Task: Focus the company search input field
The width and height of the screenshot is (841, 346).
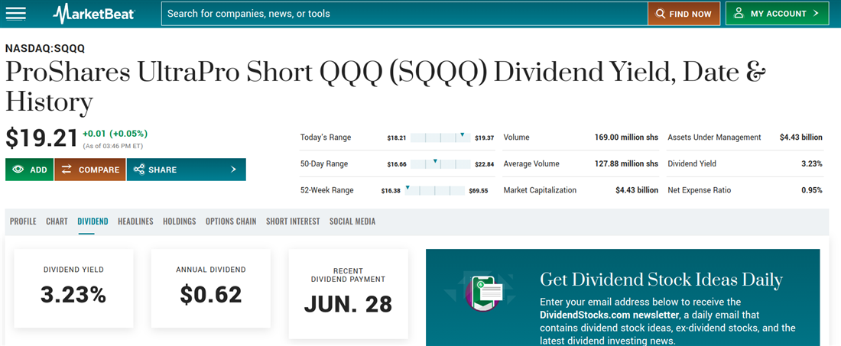Action: pyautogui.click(x=404, y=14)
